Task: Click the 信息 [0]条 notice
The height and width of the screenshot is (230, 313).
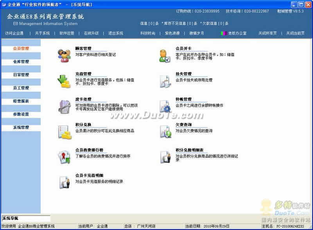Action: click(x=149, y=23)
